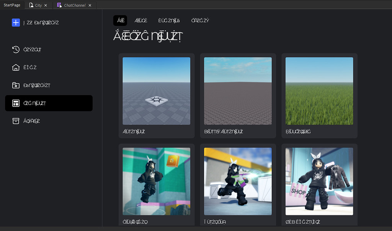Select the highlighted templates grid icon
Image resolution: width=392 pixels, height=231 pixels.
tap(16, 103)
